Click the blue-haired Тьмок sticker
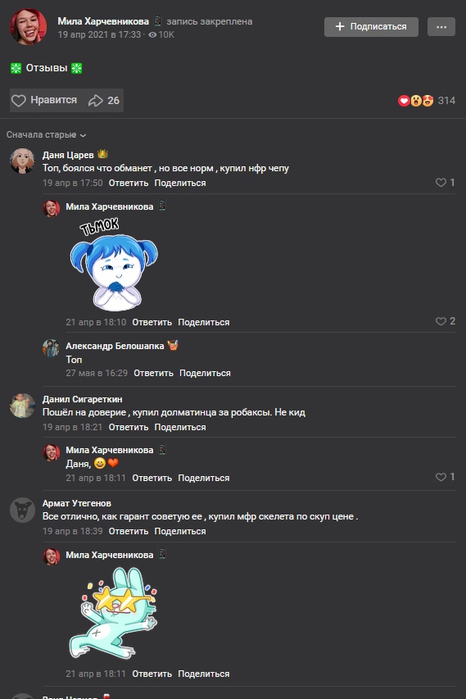The image size is (466, 699). point(114,265)
